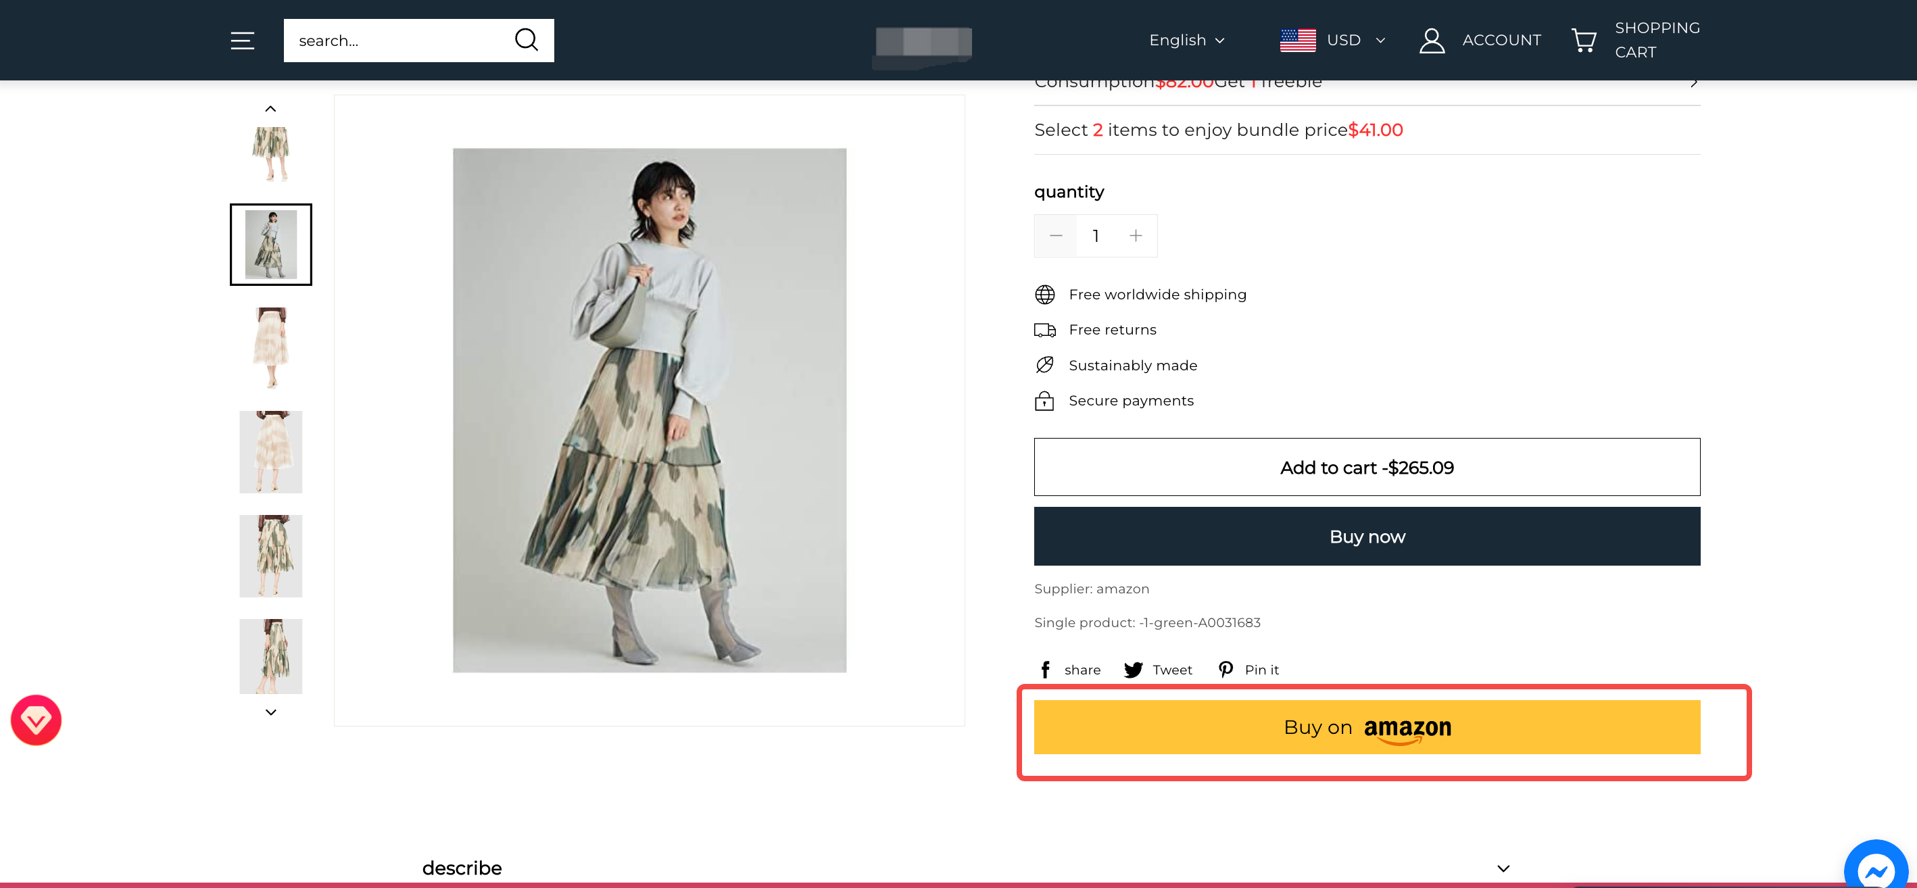The image size is (1917, 888).
Task: Click the search magnifier icon
Action: pos(526,40)
